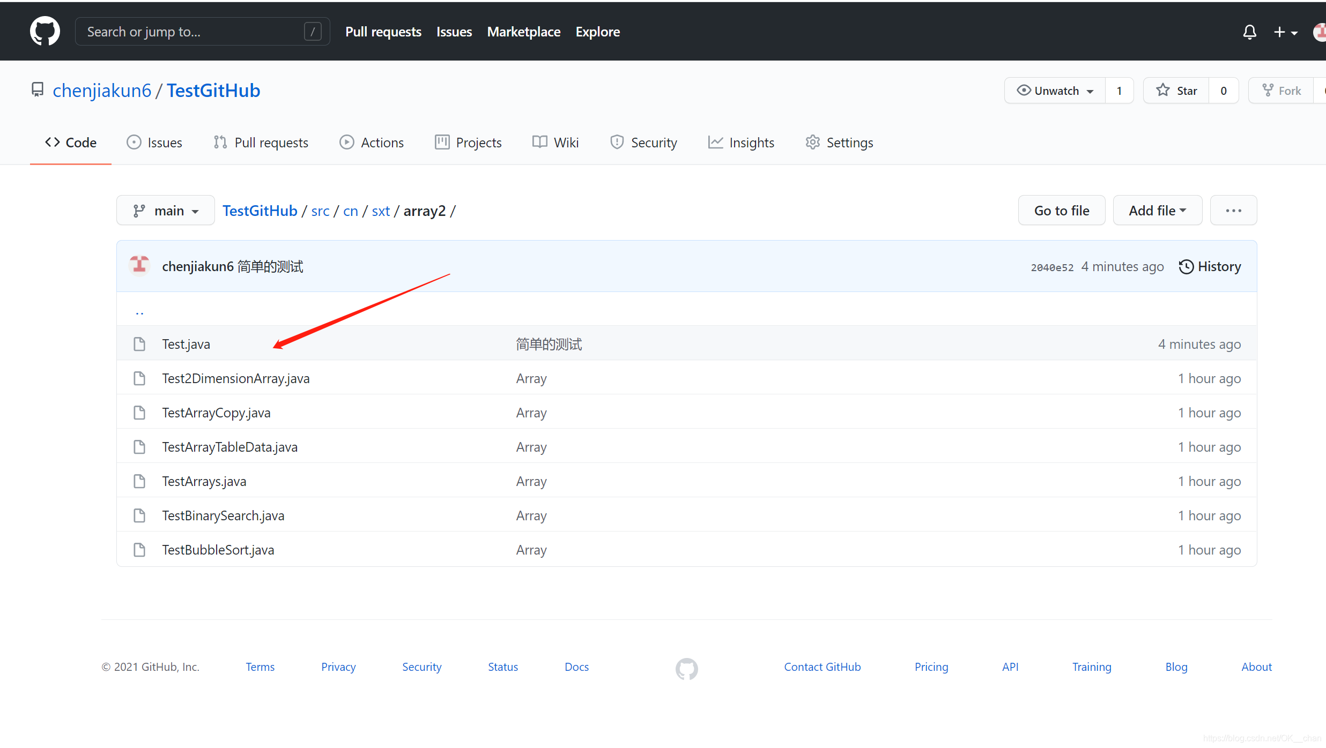
Task: Open Explore in top navigation
Action: coord(598,32)
